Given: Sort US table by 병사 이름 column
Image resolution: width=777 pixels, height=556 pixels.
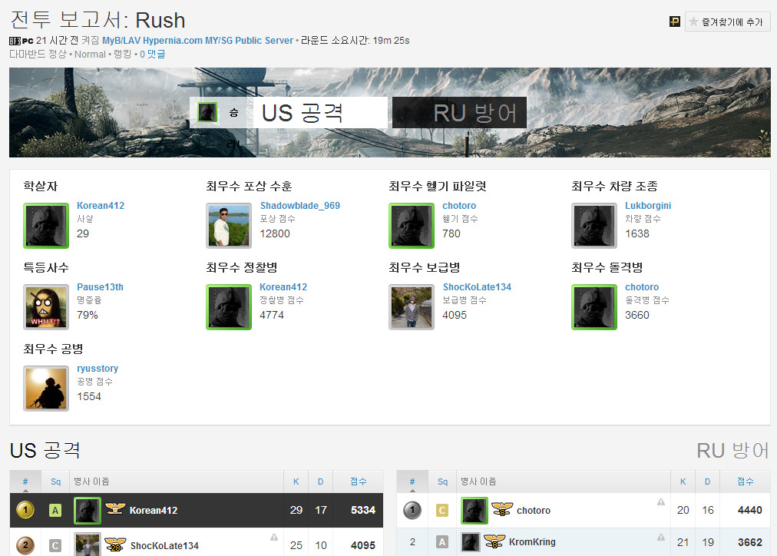Looking at the screenshot, I should [177, 482].
